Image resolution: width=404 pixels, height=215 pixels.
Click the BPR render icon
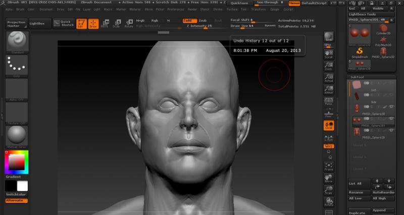pyautogui.click(x=329, y=36)
